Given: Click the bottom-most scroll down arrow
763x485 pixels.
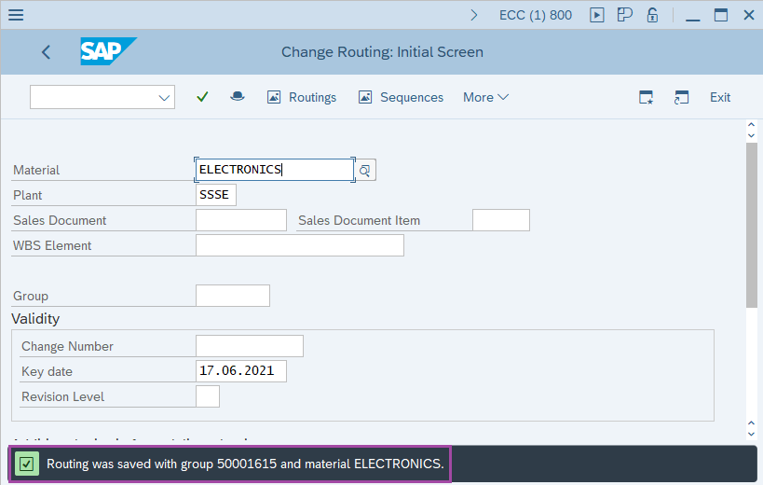Looking at the screenshot, I should 751,434.
